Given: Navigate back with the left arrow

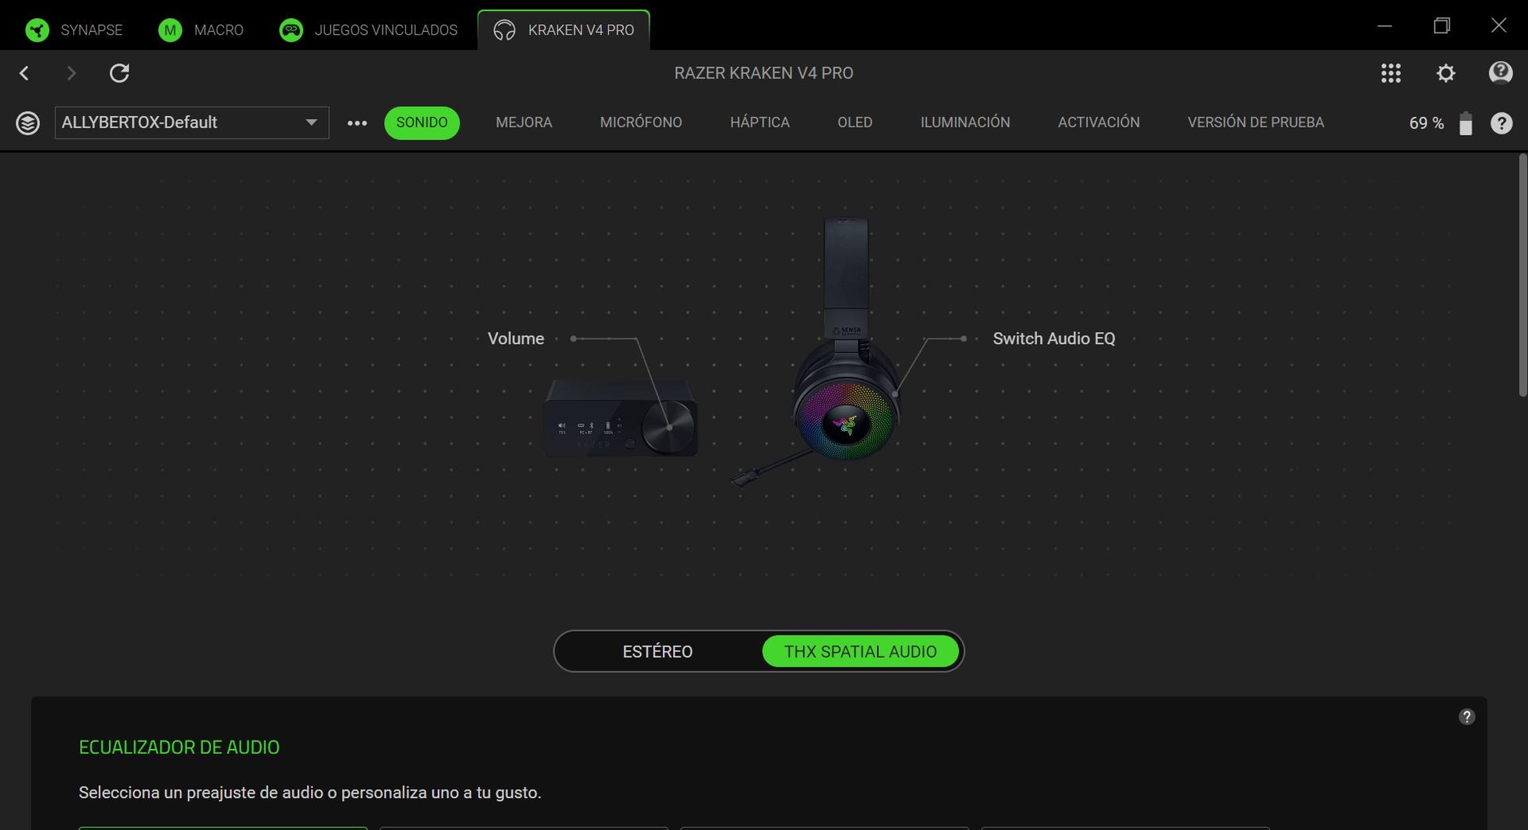Looking at the screenshot, I should click(24, 73).
